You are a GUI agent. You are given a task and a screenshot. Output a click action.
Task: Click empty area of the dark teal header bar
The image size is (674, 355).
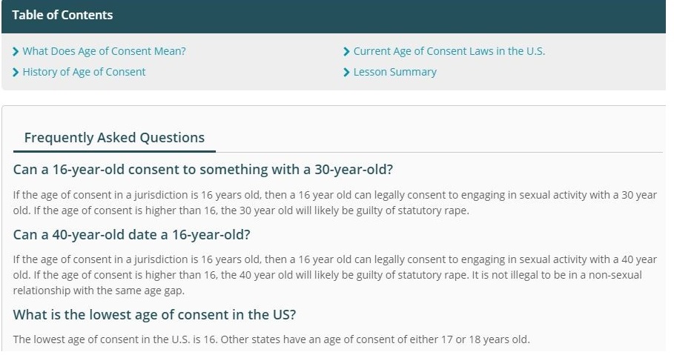tap(387, 16)
